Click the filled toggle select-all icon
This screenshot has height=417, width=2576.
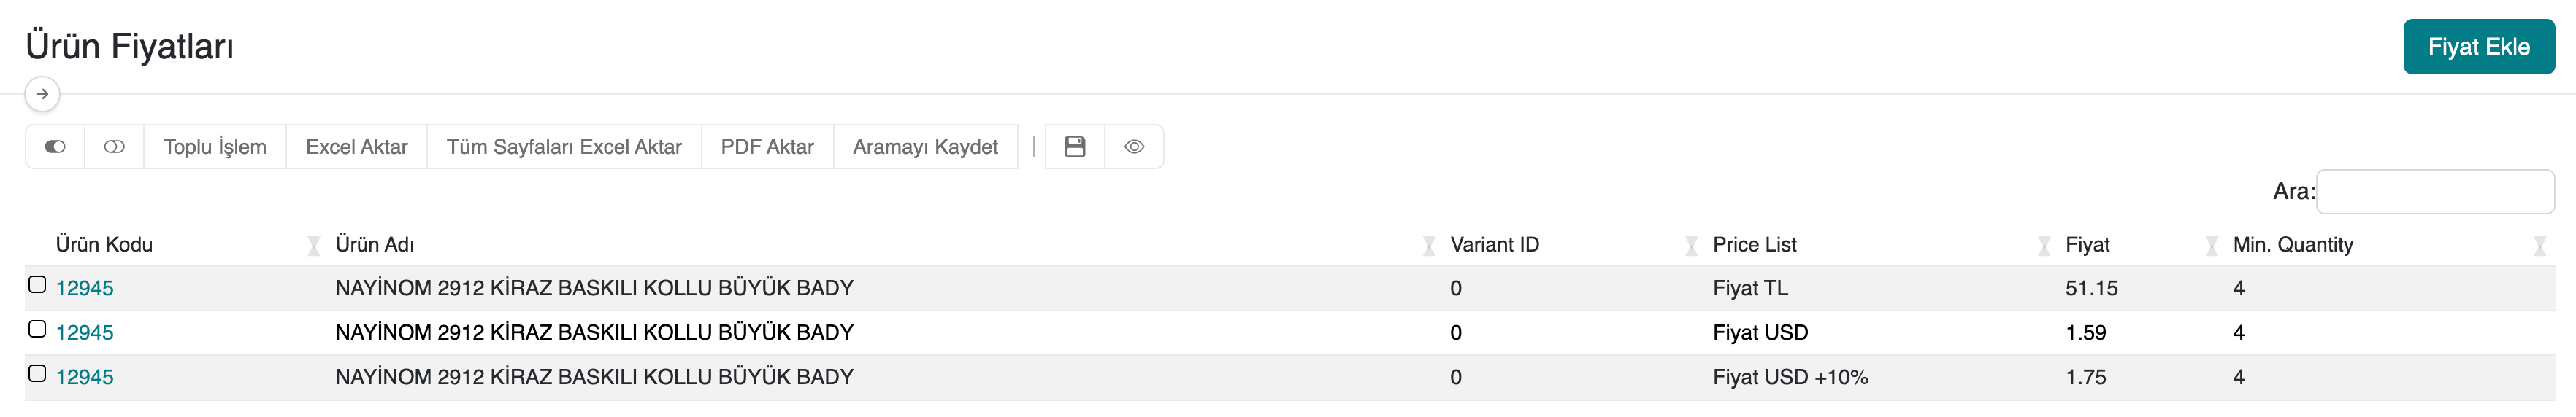[55, 147]
